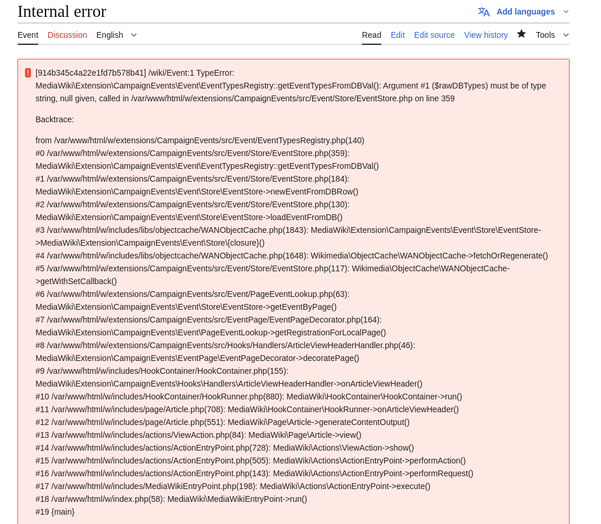Viewport: 601px width, 524px height.
Task: Expand the chevron next to Tools
Action: pos(565,36)
